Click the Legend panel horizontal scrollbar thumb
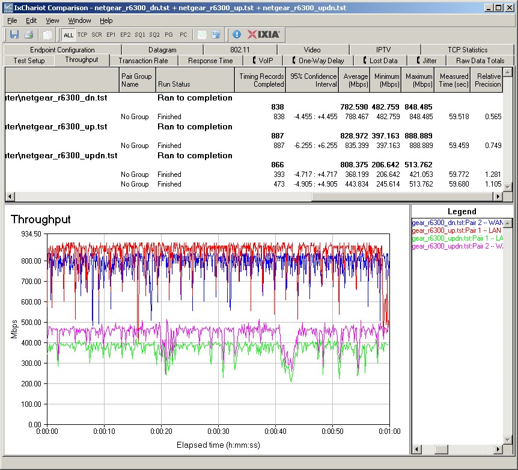Viewport: 518px width, 470px height. click(x=441, y=449)
